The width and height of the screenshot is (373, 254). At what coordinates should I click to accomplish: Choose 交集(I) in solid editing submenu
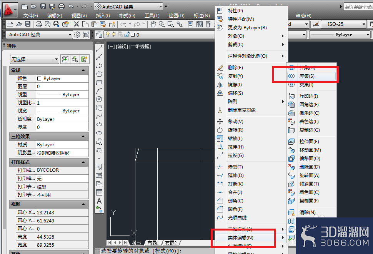tap(311, 85)
